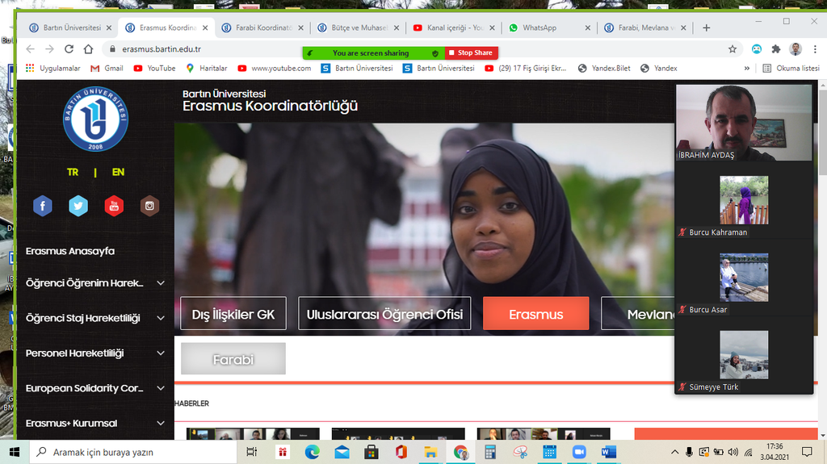Open Zoom from the Windows taskbar

tap(578, 452)
